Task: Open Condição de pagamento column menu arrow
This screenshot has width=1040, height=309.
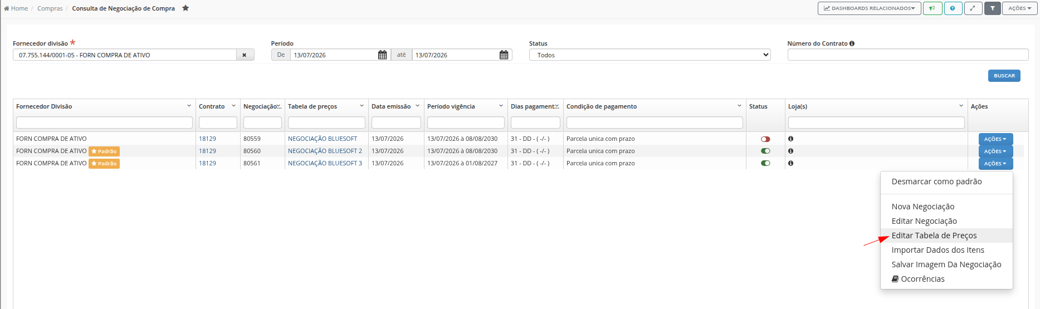Action: tap(740, 106)
